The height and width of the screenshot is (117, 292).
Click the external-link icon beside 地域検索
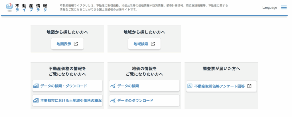point(153,44)
